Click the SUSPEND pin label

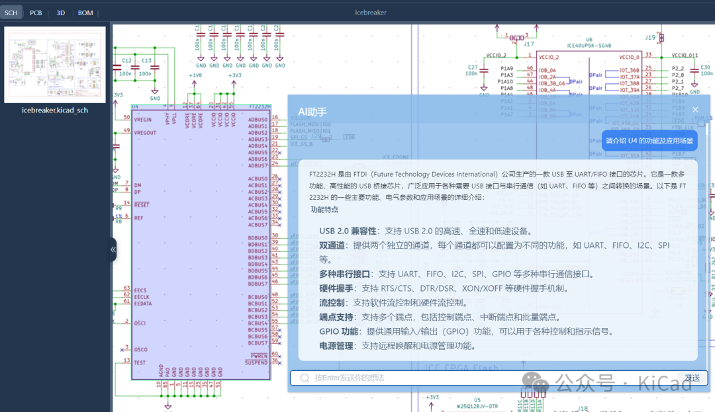pyautogui.click(x=256, y=363)
